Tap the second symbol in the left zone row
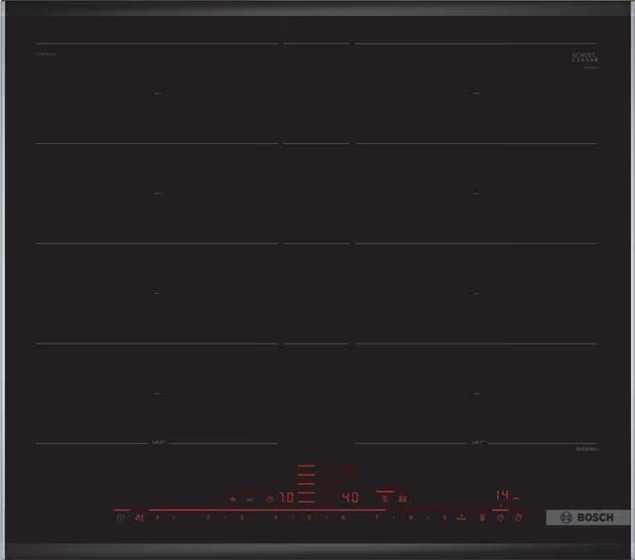 250,499
